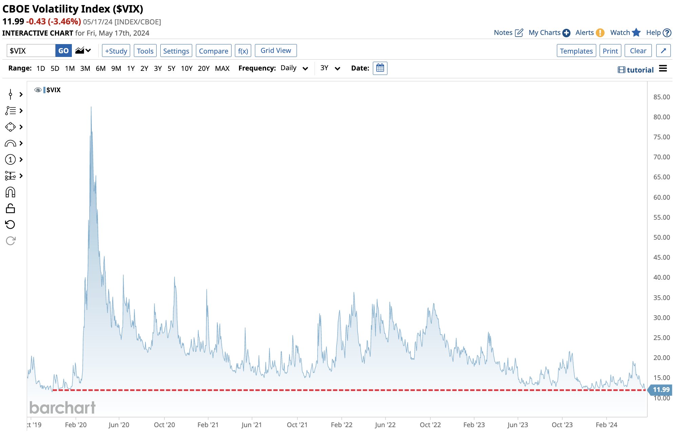
Task: Expand the shapes tool submenu chevron
Action: [x=21, y=127]
